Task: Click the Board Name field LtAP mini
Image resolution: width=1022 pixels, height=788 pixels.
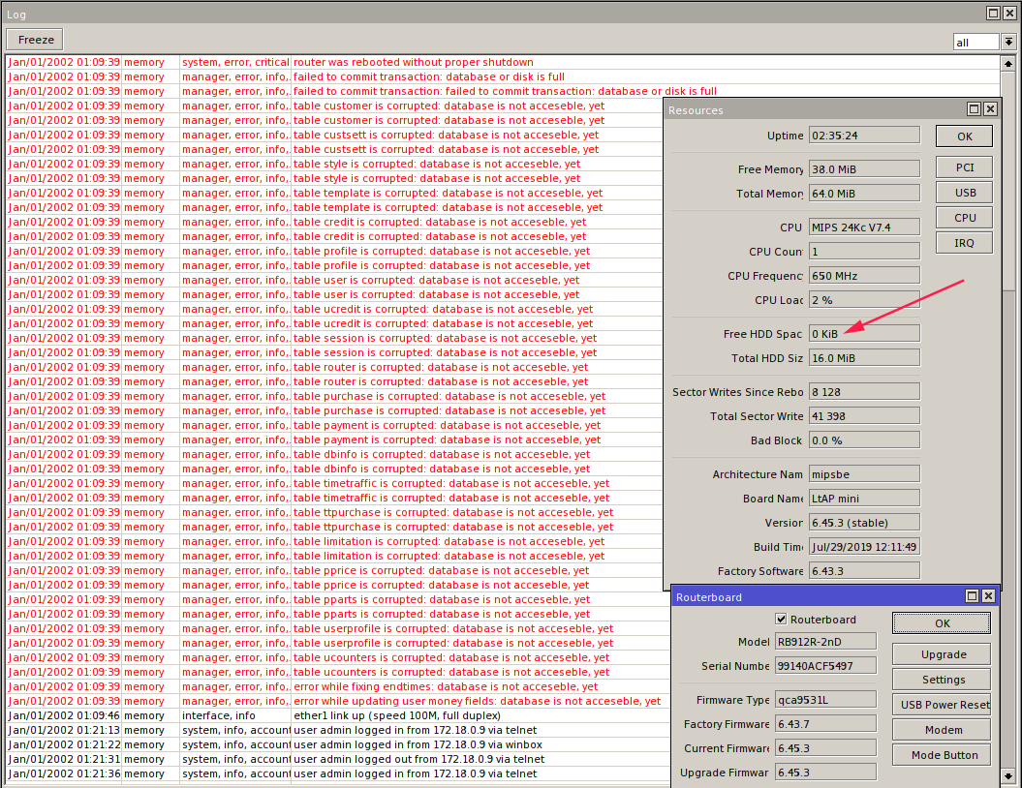Action: pyautogui.click(x=864, y=499)
